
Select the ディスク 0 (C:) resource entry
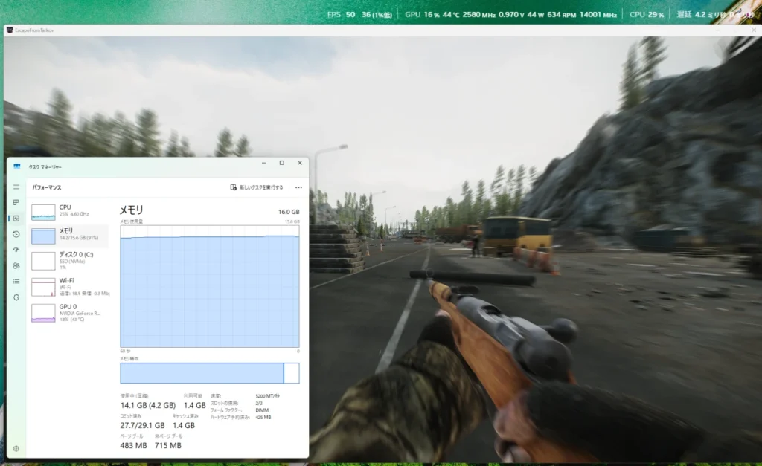click(x=68, y=260)
